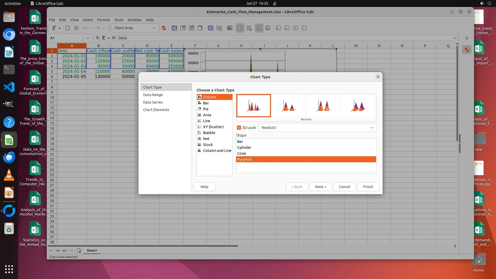Image resolution: width=496 pixels, height=279 pixels.
Task: Pick the Stock chart type
Action: coord(208,145)
